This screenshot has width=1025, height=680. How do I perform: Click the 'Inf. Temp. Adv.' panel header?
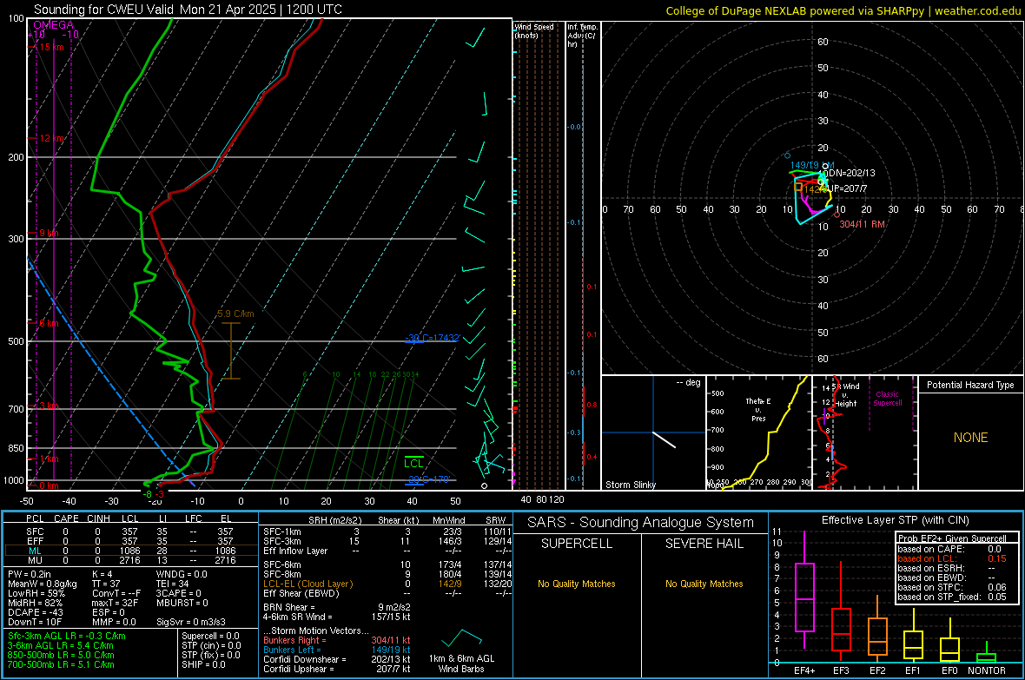(x=581, y=36)
